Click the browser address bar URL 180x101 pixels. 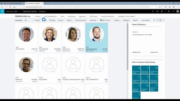point(86,7)
